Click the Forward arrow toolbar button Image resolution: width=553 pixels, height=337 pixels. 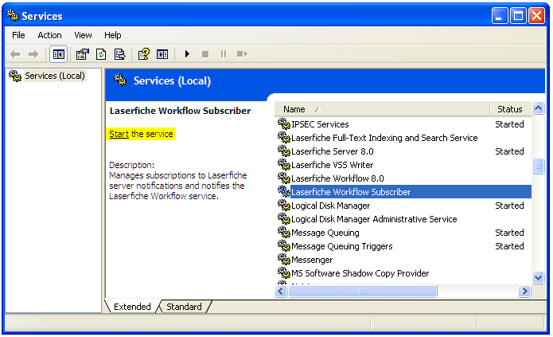33,54
